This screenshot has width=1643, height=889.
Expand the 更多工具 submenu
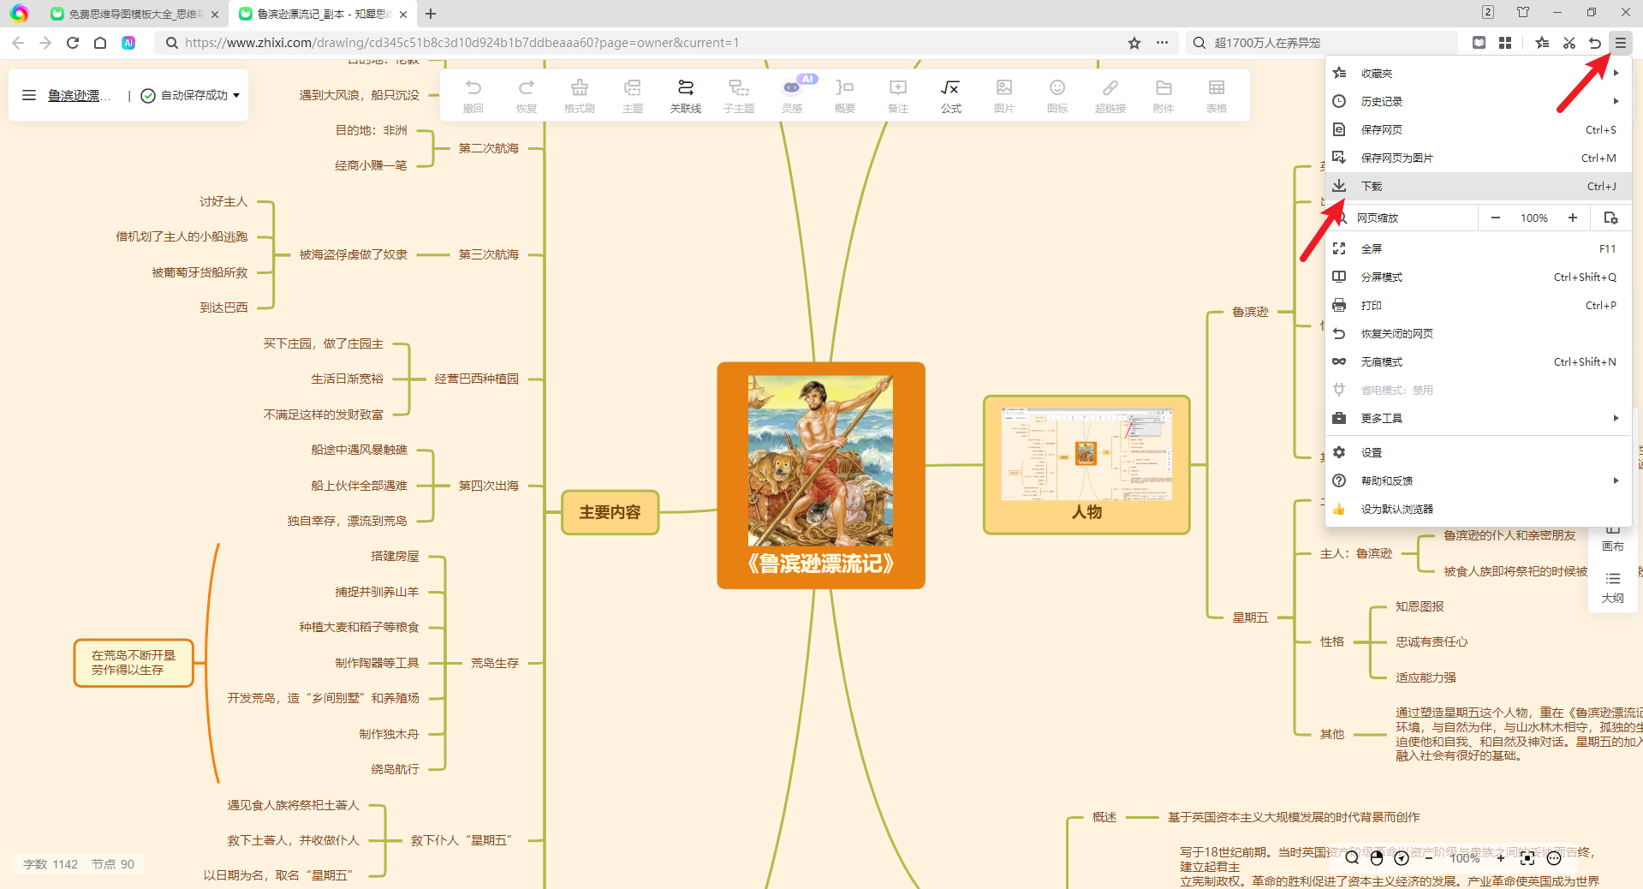(x=1616, y=418)
